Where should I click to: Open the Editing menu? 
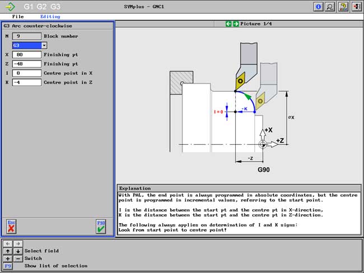point(50,17)
